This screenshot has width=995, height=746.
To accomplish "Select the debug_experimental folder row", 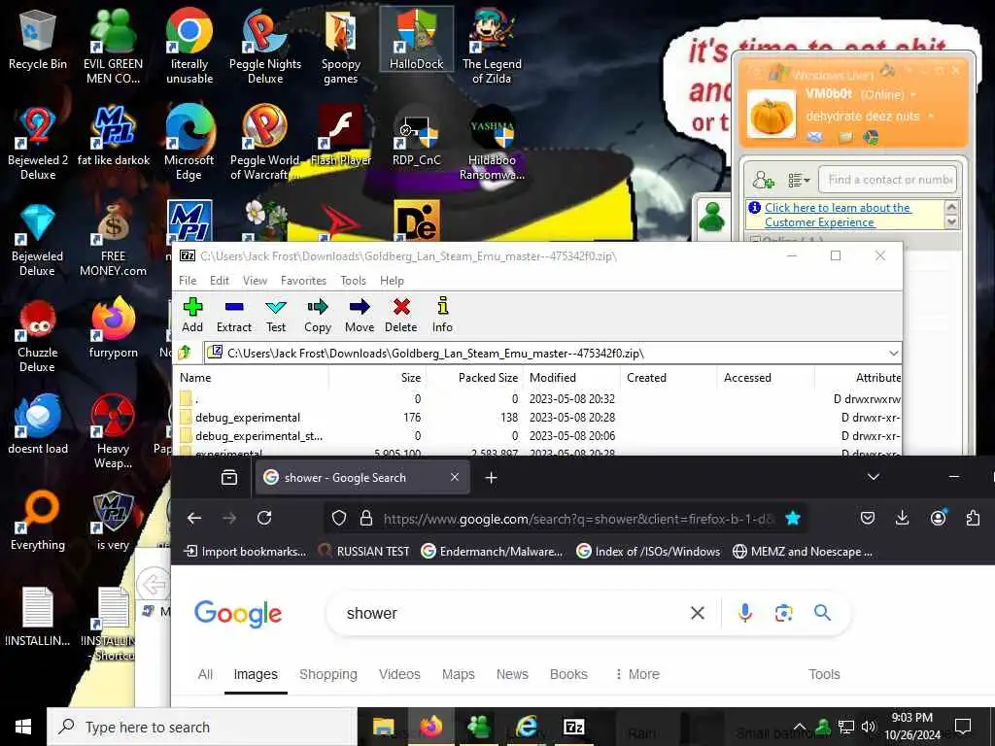I will click(536, 418).
